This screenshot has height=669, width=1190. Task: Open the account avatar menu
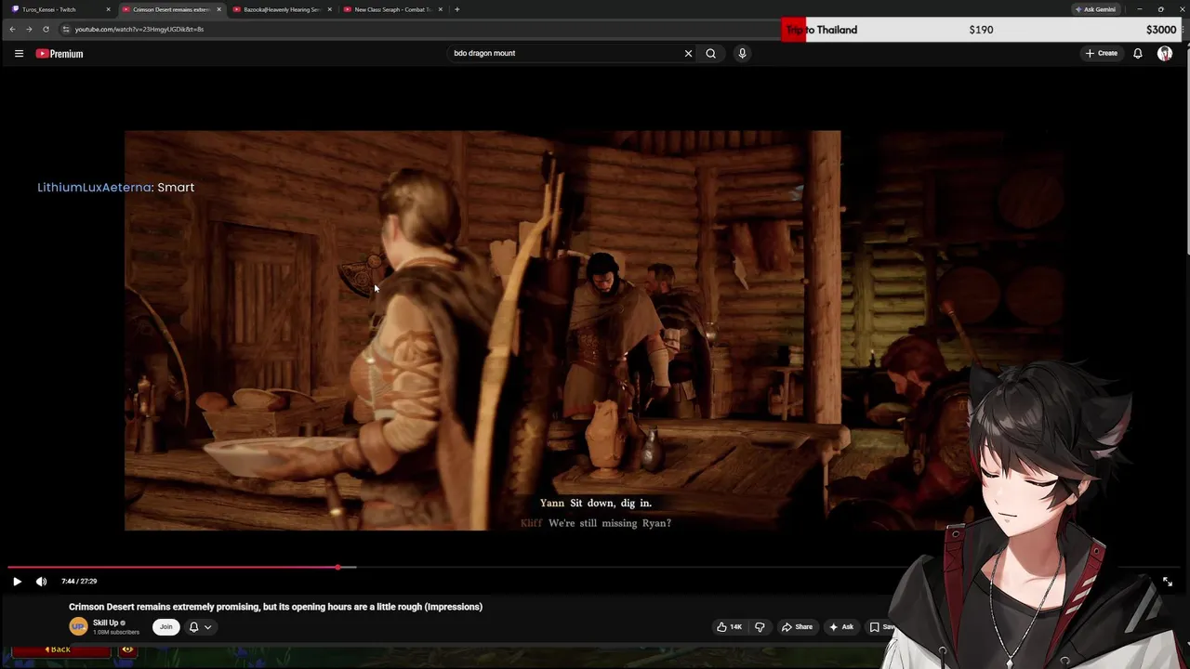pyautogui.click(x=1165, y=53)
